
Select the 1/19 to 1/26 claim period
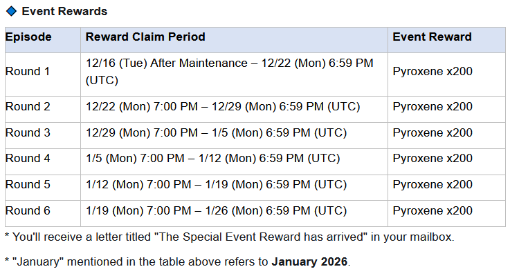click(x=216, y=211)
